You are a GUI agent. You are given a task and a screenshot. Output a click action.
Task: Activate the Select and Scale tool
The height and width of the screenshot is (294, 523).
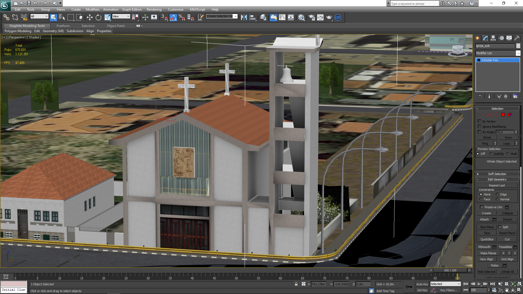pos(107,17)
